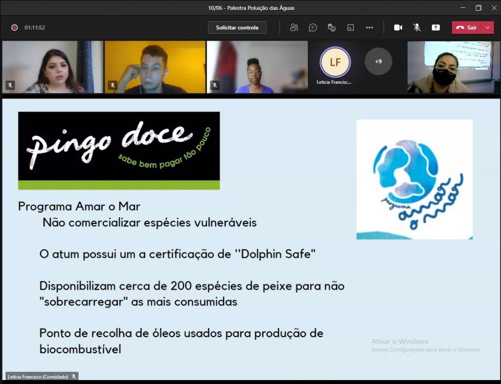Open the reactions and raise hand menu
501x384 pixels.
point(332,27)
